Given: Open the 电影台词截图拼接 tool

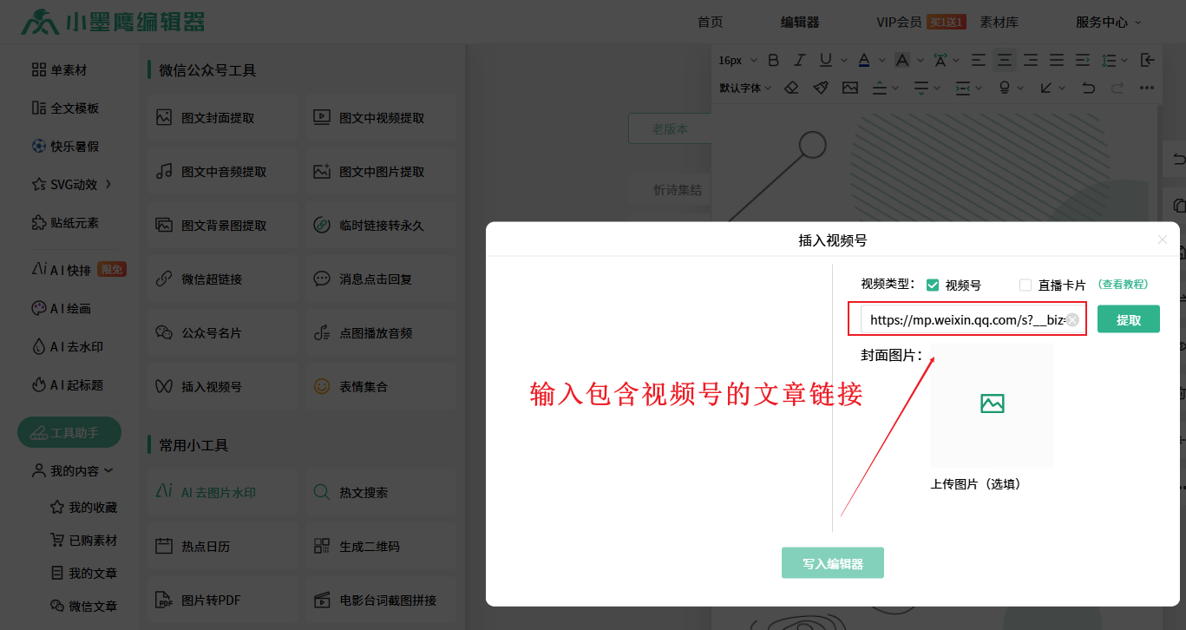Looking at the screenshot, I should 380,600.
